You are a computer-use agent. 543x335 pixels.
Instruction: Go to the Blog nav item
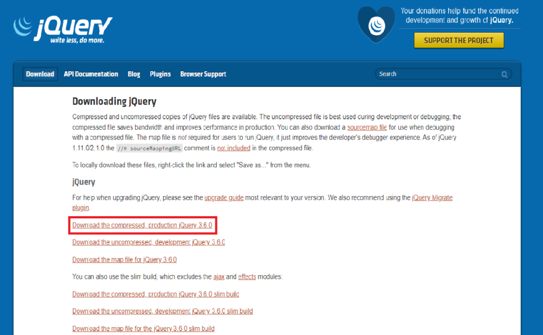click(134, 74)
